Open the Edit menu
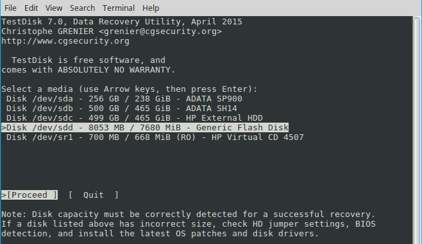 (x=31, y=8)
